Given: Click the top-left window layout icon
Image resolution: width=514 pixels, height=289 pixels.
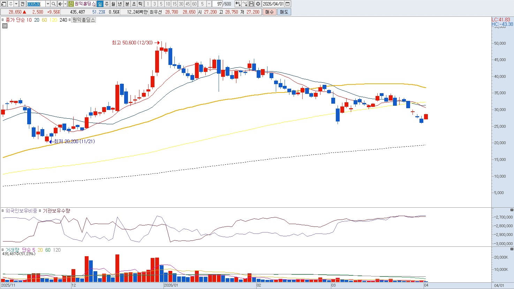Looking at the screenshot, I should point(3,4).
